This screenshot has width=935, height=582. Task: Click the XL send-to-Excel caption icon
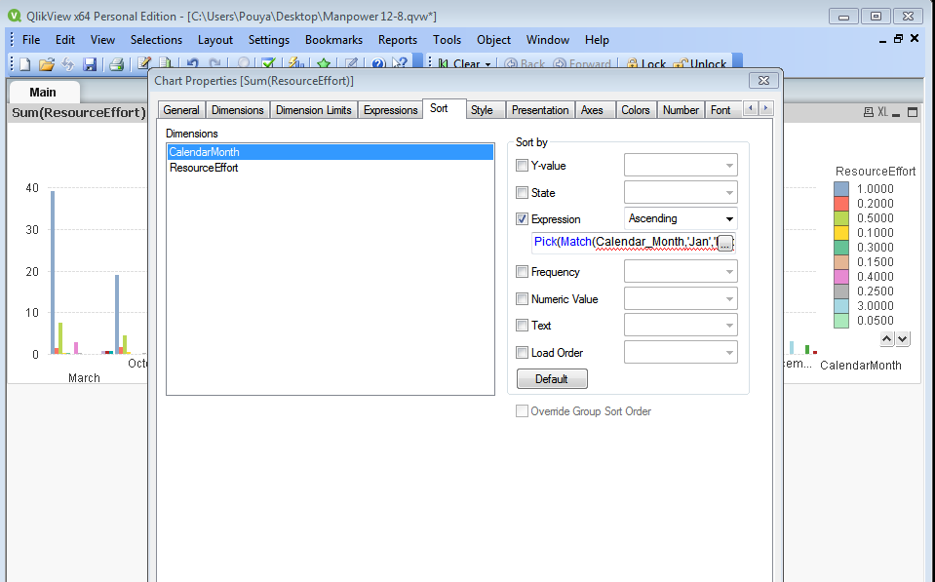tap(882, 112)
